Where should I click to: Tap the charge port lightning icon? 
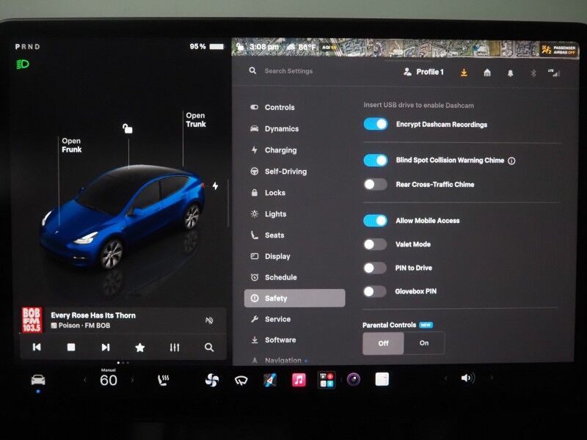215,186
